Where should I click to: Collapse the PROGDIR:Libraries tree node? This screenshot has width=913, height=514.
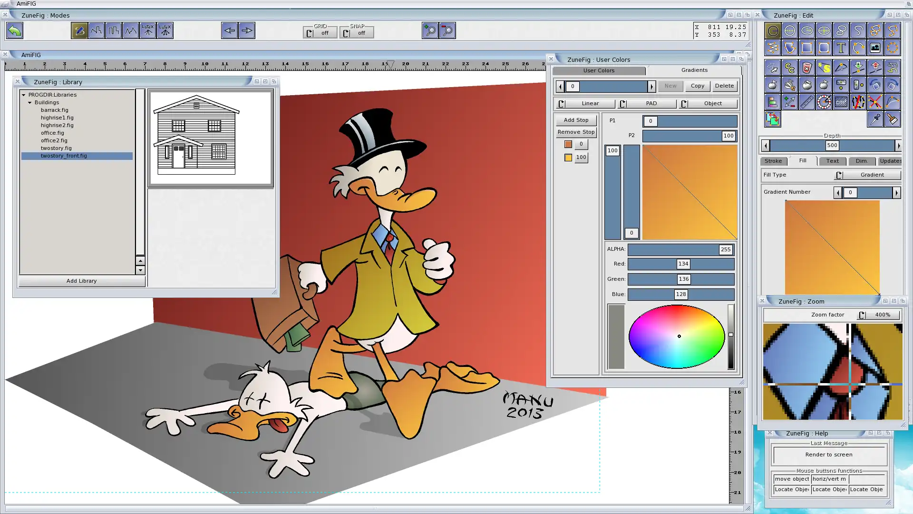click(23, 95)
